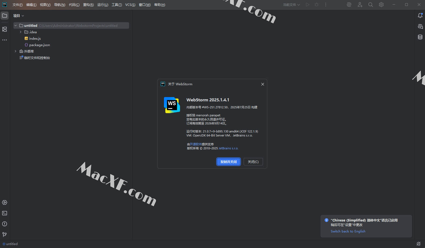The height and width of the screenshot is (248, 425).
Task: Click the Chinese (Simplified) language enabled notification
Action: (366, 226)
